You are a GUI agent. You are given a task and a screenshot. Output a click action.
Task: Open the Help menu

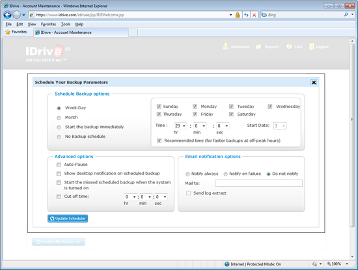[x=79, y=24]
